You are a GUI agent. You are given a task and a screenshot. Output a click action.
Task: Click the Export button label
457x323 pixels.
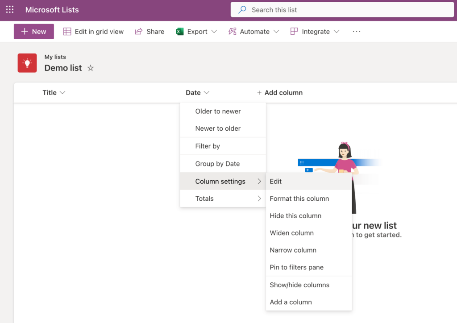point(197,32)
